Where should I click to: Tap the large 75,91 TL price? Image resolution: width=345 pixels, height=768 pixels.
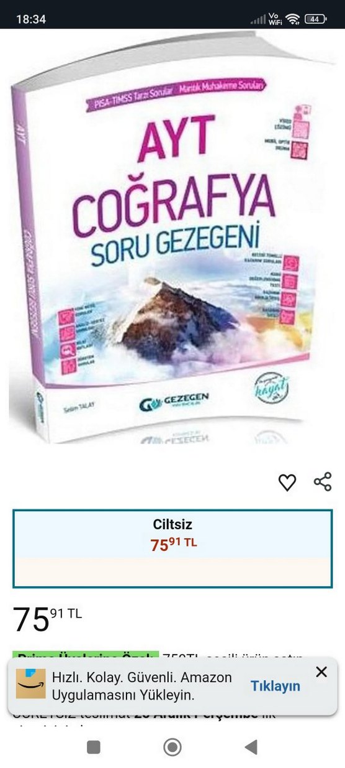pyautogui.click(x=47, y=619)
